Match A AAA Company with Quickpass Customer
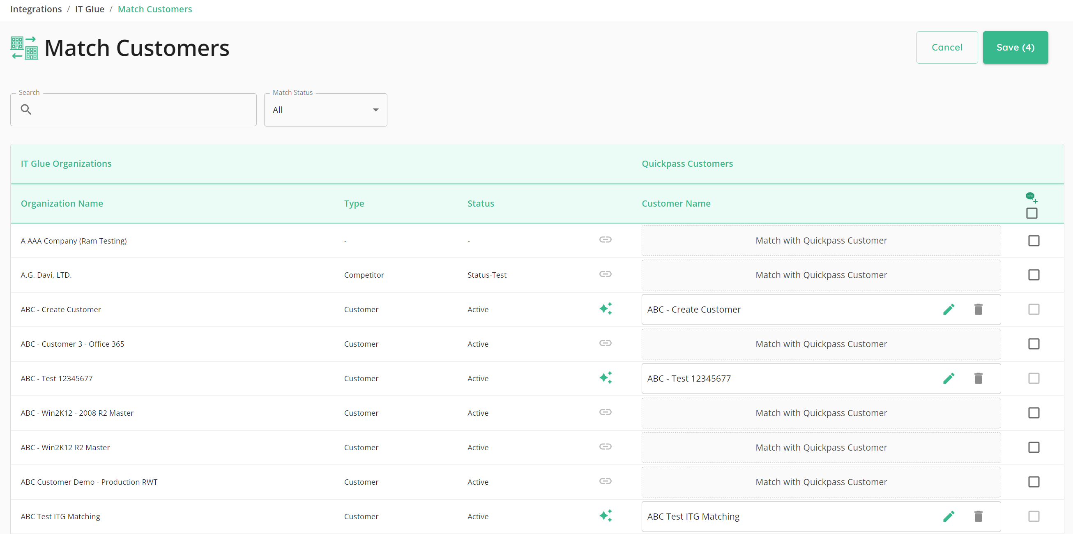This screenshot has width=1073, height=534. pos(821,241)
